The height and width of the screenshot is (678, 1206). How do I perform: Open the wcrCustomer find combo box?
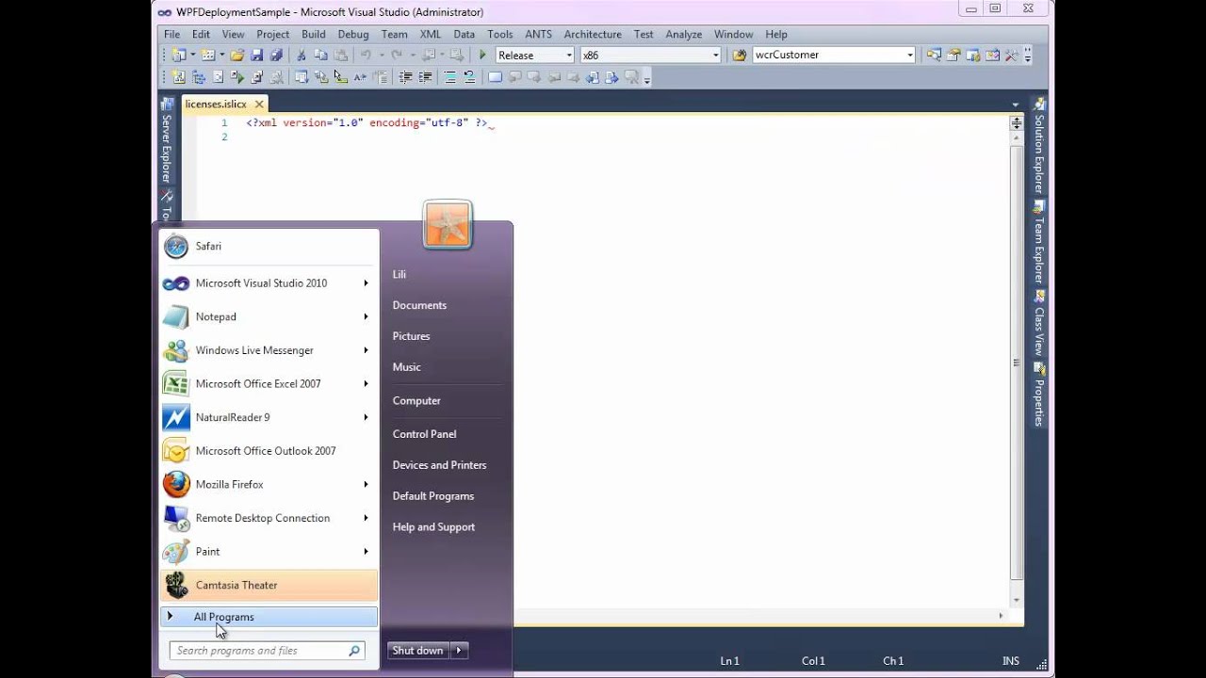(x=834, y=55)
